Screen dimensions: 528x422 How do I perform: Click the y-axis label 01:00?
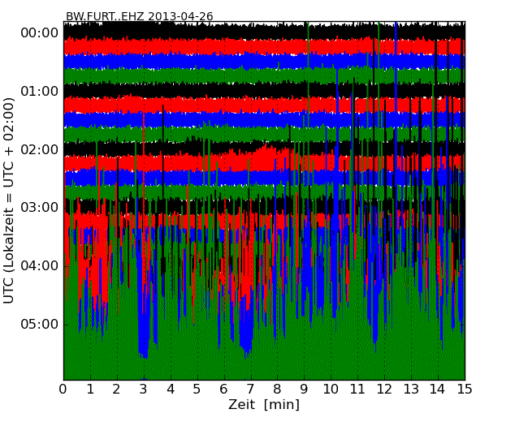click(40, 91)
